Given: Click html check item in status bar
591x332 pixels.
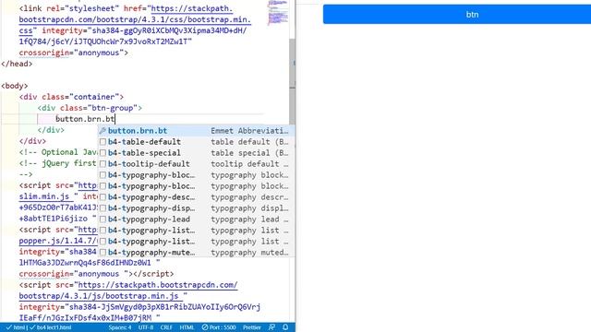Looking at the screenshot, I should (16, 327).
